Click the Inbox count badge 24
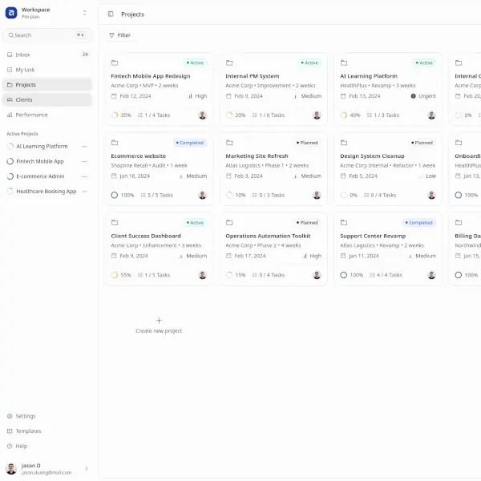This screenshot has height=481, width=481. click(x=85, y=55)
